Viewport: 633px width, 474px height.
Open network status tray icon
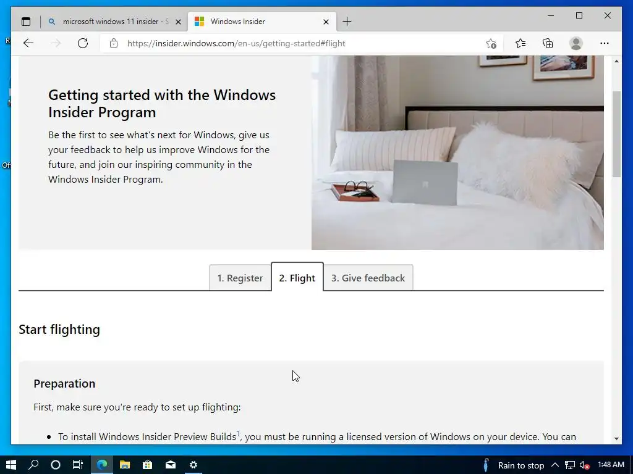(x=569, y=465)
